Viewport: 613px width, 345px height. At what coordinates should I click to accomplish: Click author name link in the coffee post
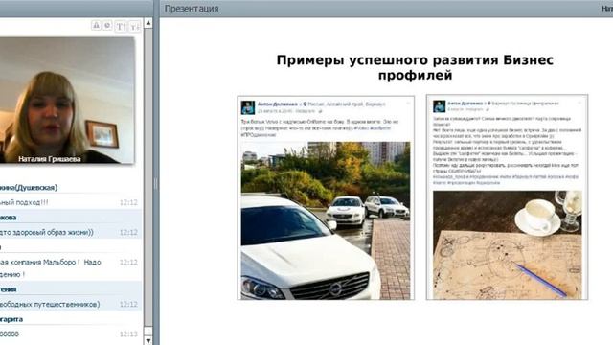tap(465, 103)
